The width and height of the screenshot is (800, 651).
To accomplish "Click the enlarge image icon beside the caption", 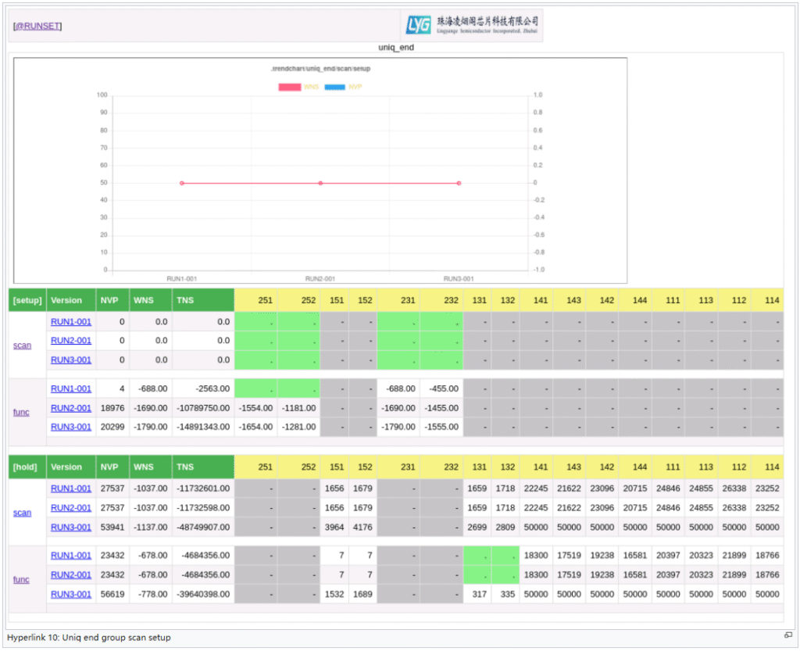I will [788, 634].
